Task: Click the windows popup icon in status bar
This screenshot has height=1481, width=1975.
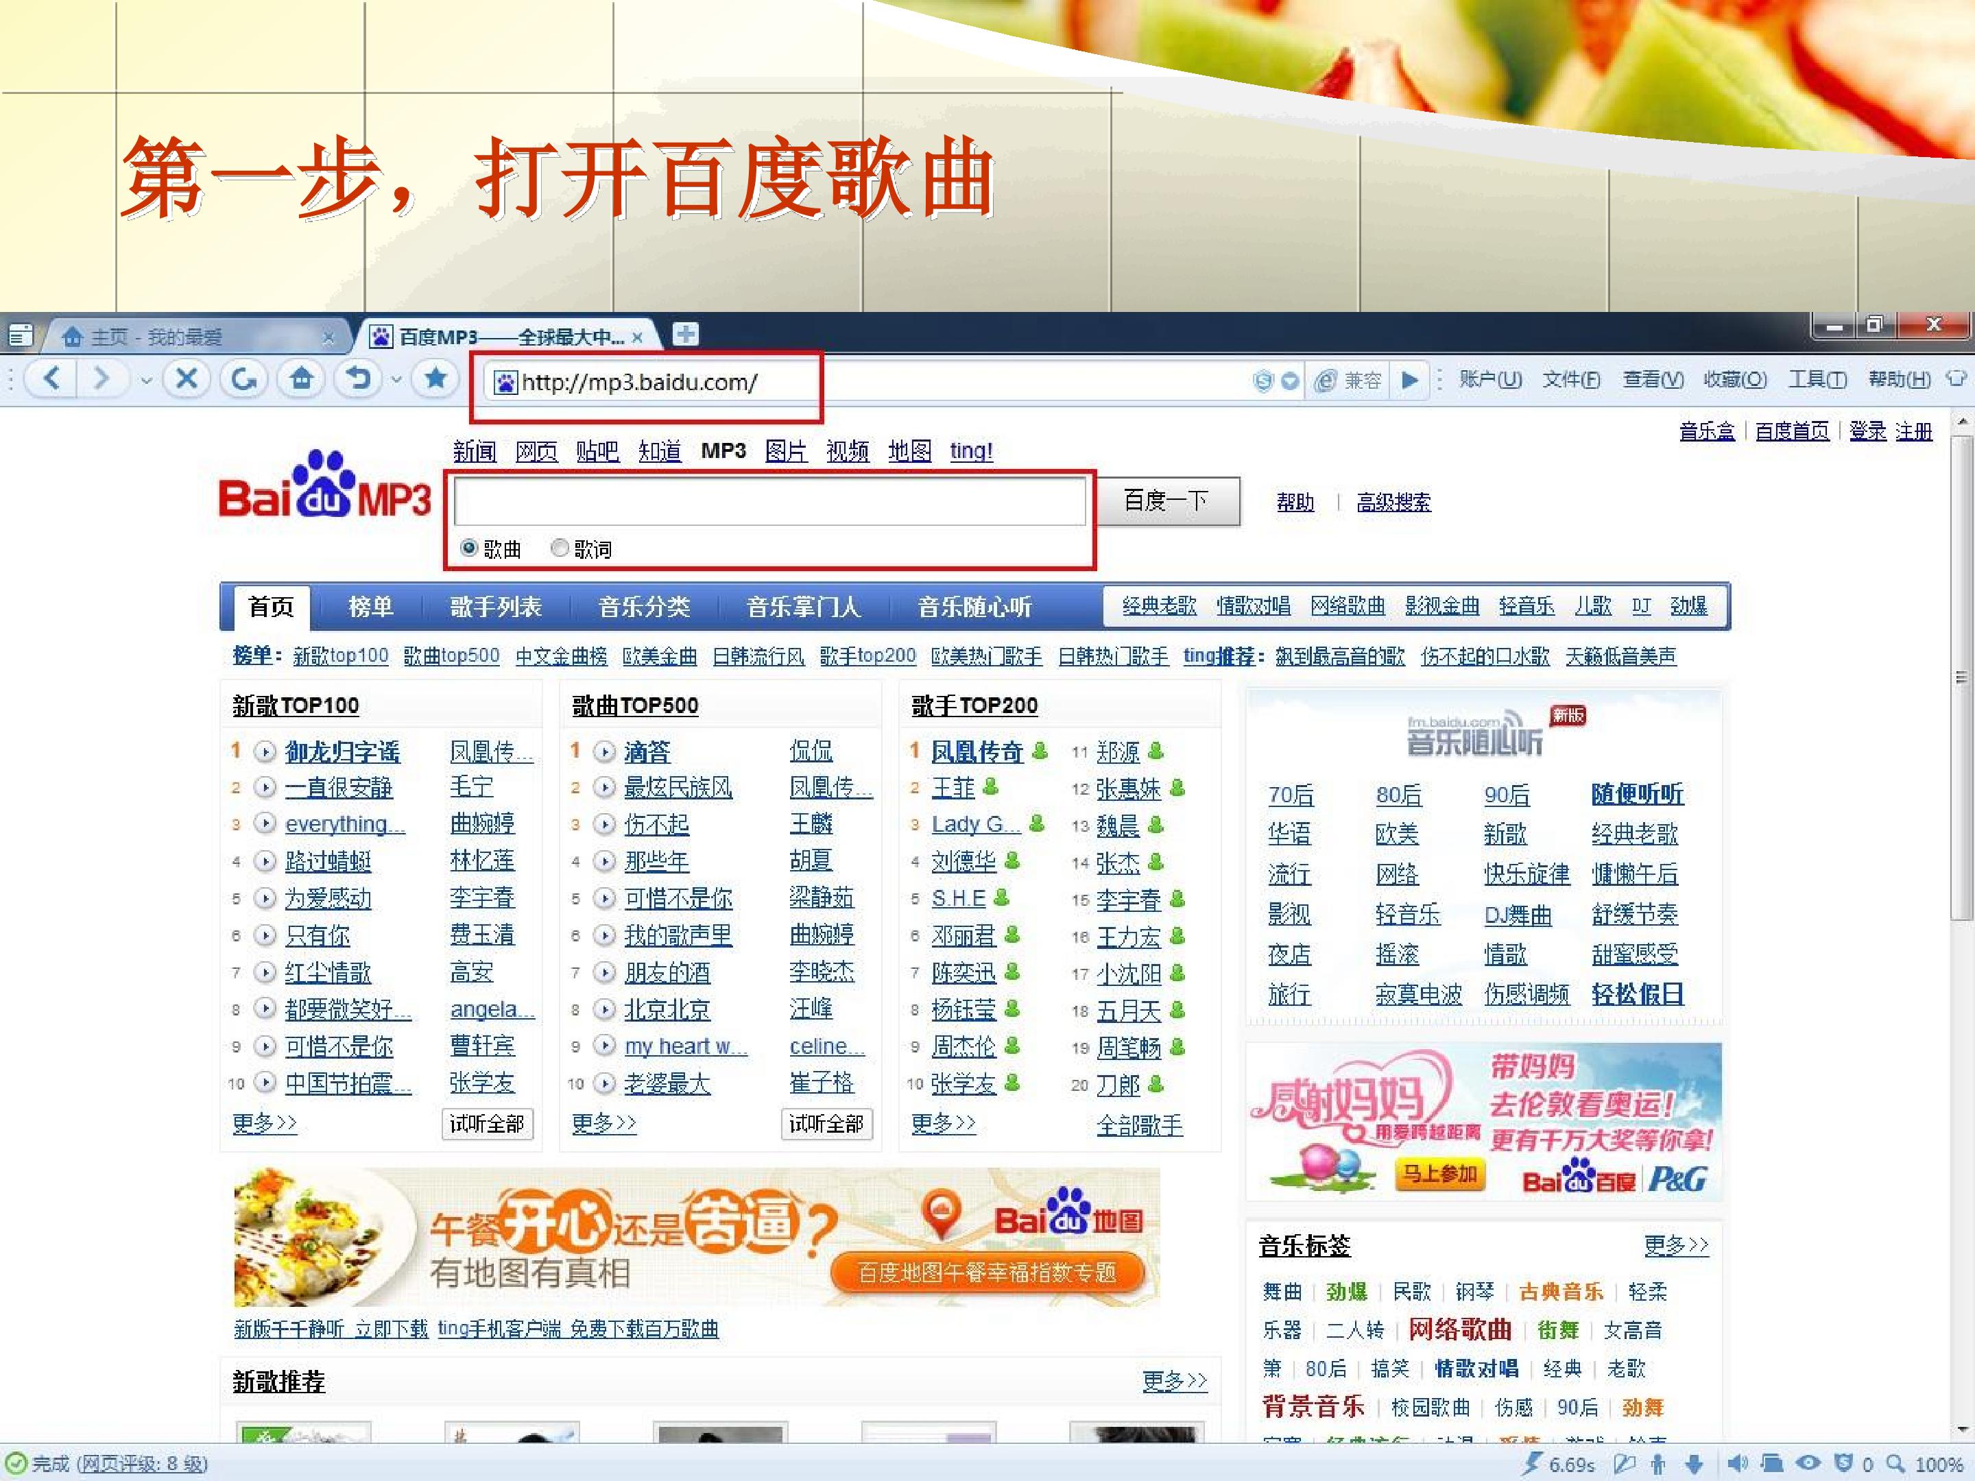Action: pos(1771,1464)
